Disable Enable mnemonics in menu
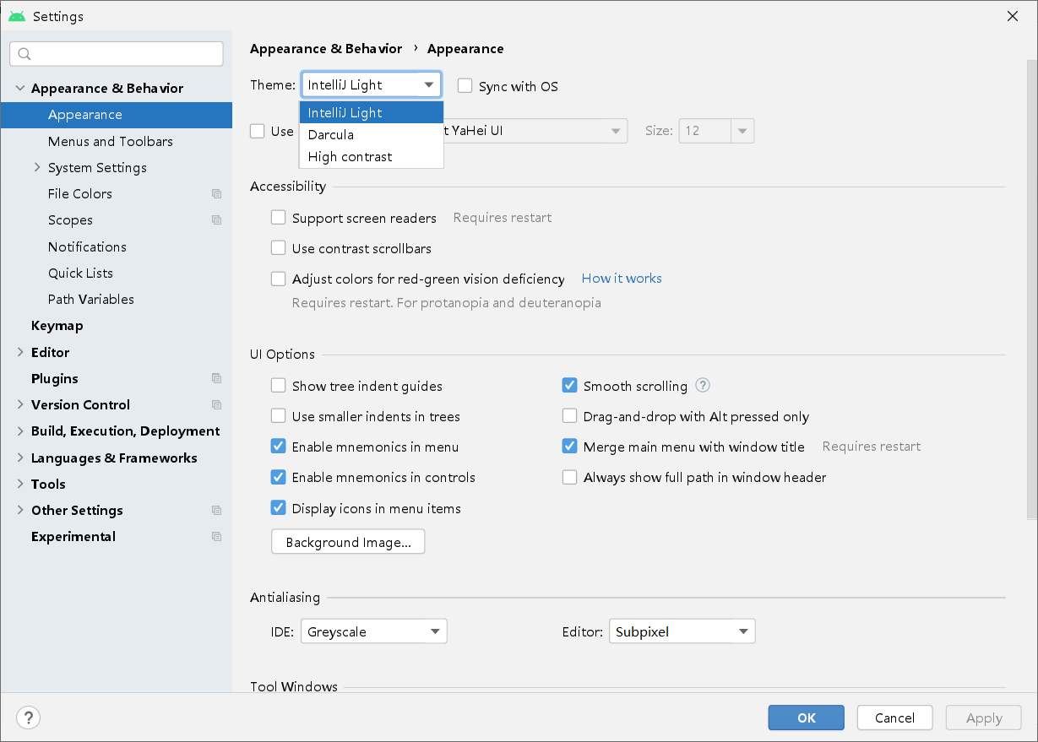1038x742 pixels. click(x=279, y=447)
